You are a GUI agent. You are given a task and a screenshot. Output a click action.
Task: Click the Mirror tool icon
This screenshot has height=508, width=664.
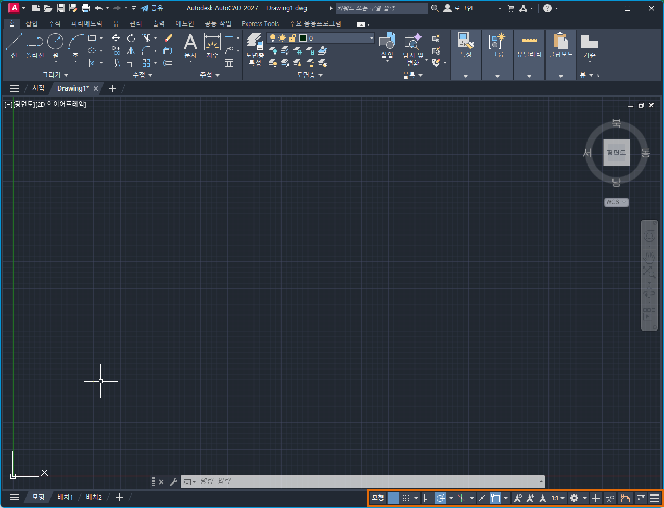tap(131, 50)
